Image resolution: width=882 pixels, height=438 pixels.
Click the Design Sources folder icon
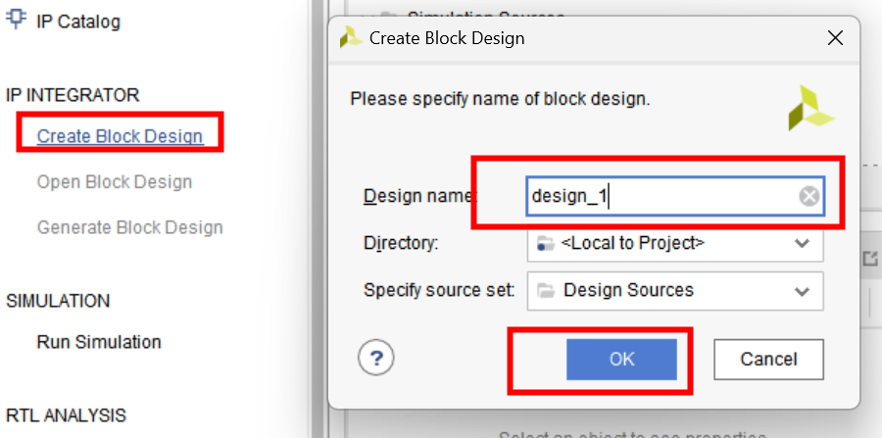coord(545,291)
